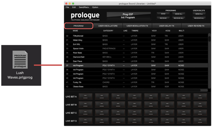The width and height of the screenshot is (212, 127).
Task: Select program row 39 Init Program
Action: coord(136,74)
